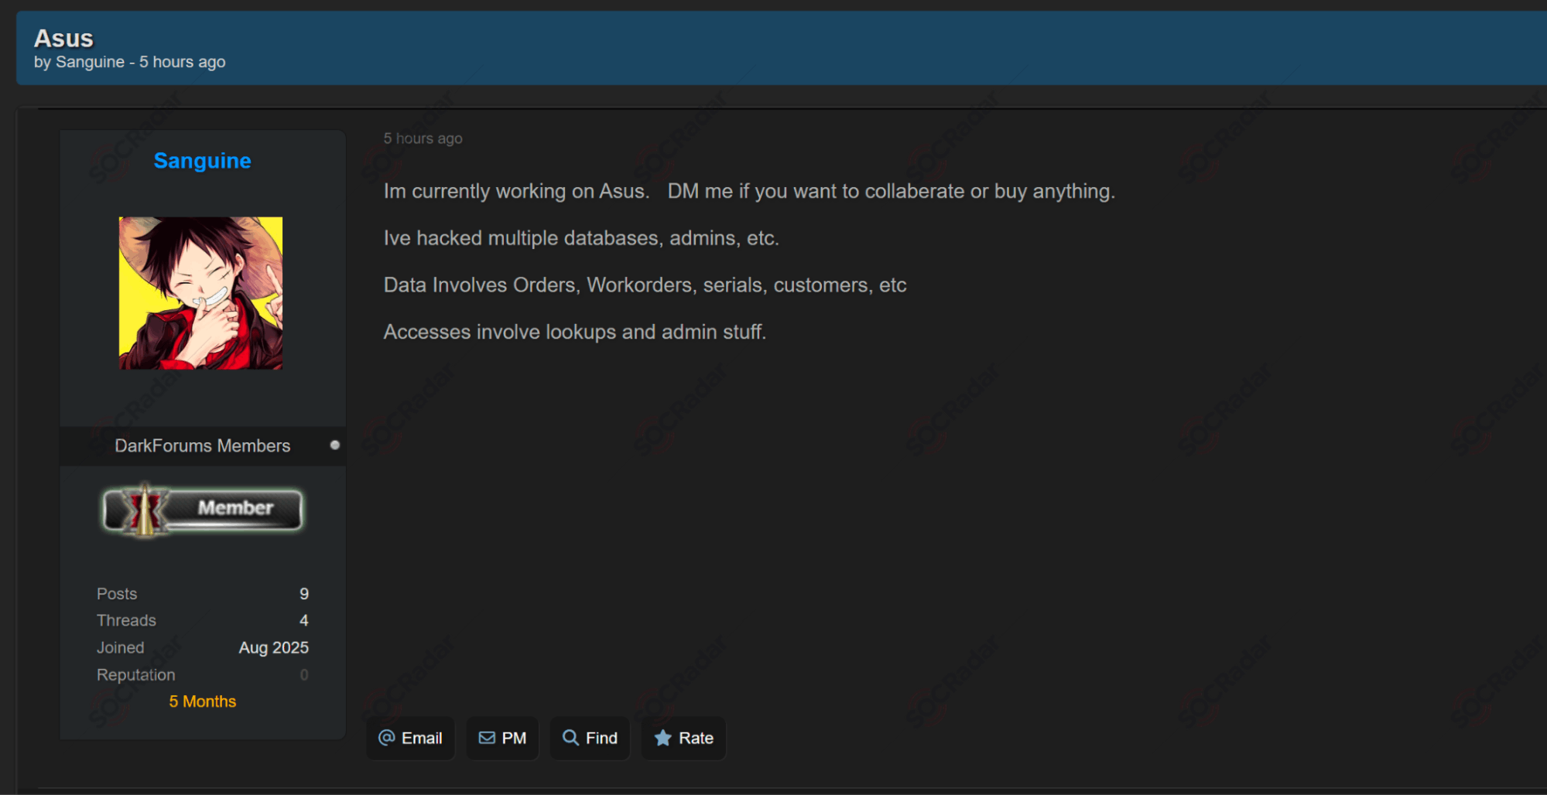Screen dimensions: 1547x795
Task: Click "by Sanguine" in the thread header
Action: tap(79, 62)
